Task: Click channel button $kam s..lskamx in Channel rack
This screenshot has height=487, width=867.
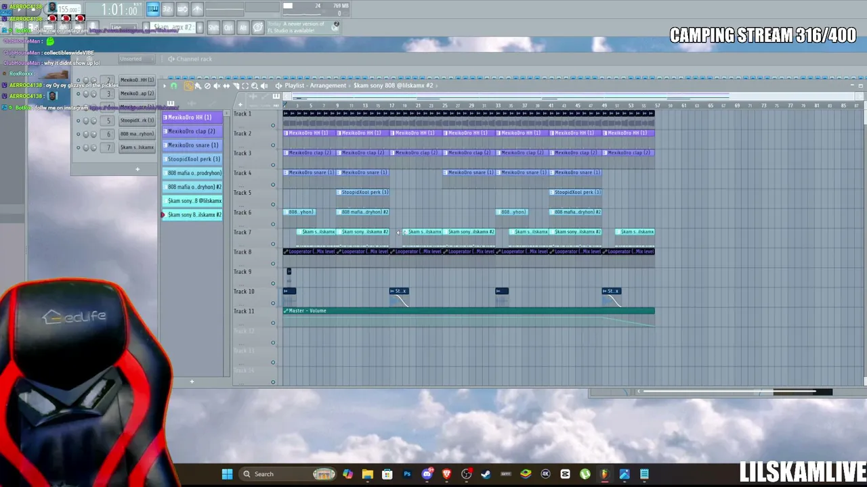Action: click(137, 147)
